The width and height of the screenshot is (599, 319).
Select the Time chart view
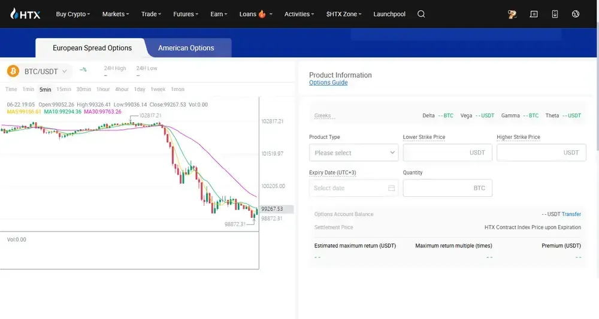click(11, 89)
